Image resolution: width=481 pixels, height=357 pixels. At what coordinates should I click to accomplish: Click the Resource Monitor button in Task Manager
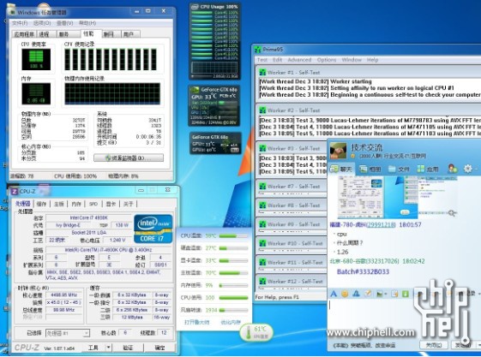[129, 158]
